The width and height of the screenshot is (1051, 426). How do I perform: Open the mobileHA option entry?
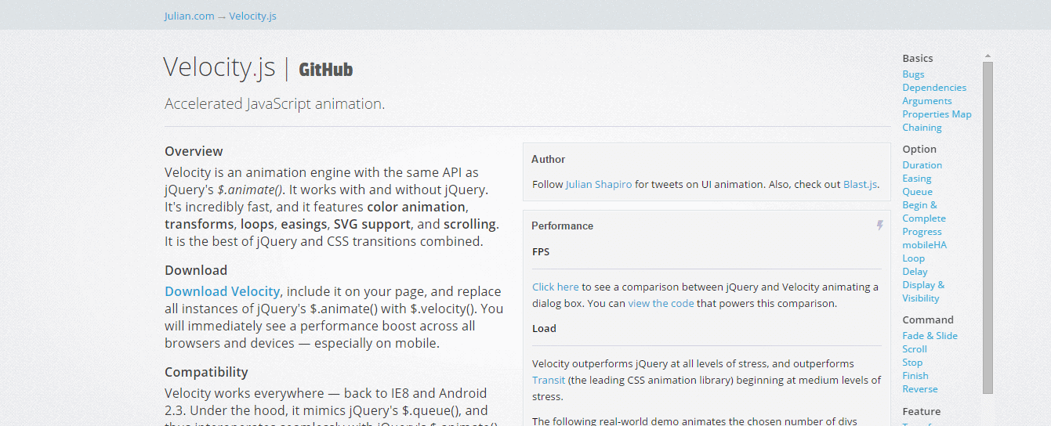[924, 245]
